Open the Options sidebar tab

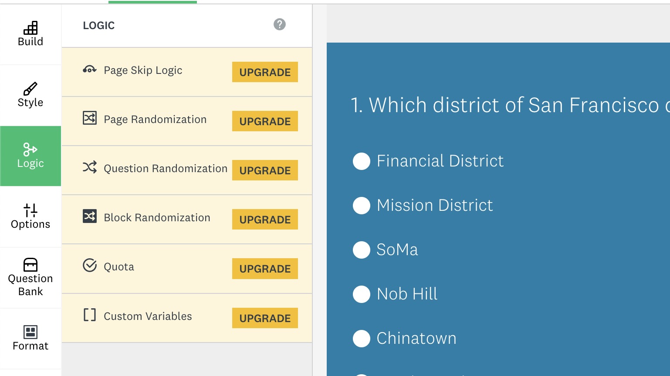tap(30, 216)
